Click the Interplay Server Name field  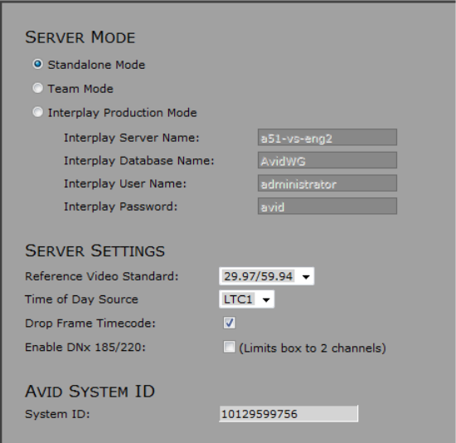[327, 138]
